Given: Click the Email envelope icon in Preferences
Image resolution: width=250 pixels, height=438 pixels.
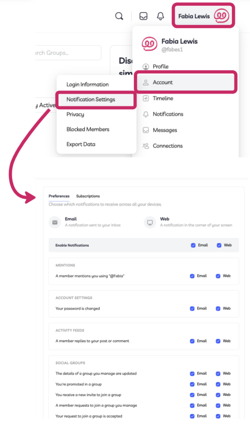Looking at the screenshot, I should [55, 222].
